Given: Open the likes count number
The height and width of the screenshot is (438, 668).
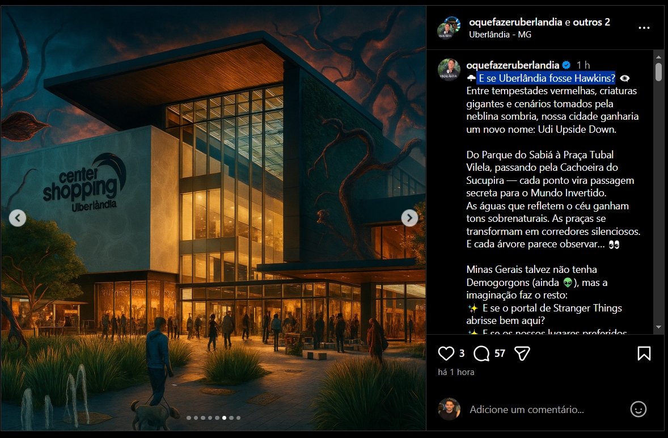Looking at the screenshot, I should coord(462,353).
